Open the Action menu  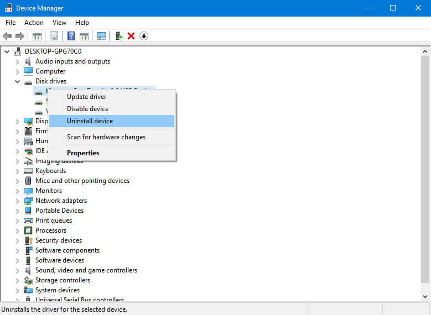(34, 23)
